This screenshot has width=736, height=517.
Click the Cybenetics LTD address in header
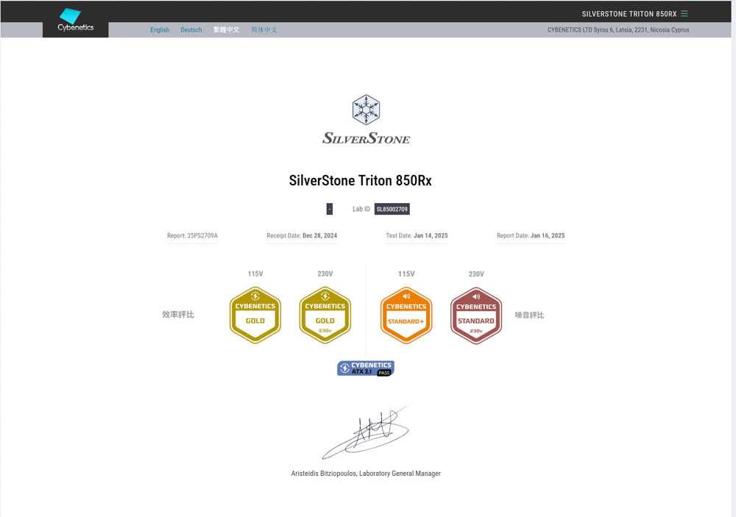[x=618, y=29]
